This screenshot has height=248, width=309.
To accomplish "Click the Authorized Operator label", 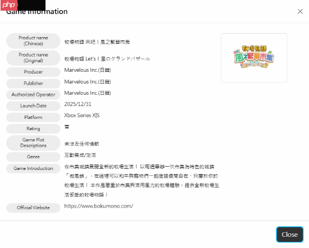I will (33, 95).
